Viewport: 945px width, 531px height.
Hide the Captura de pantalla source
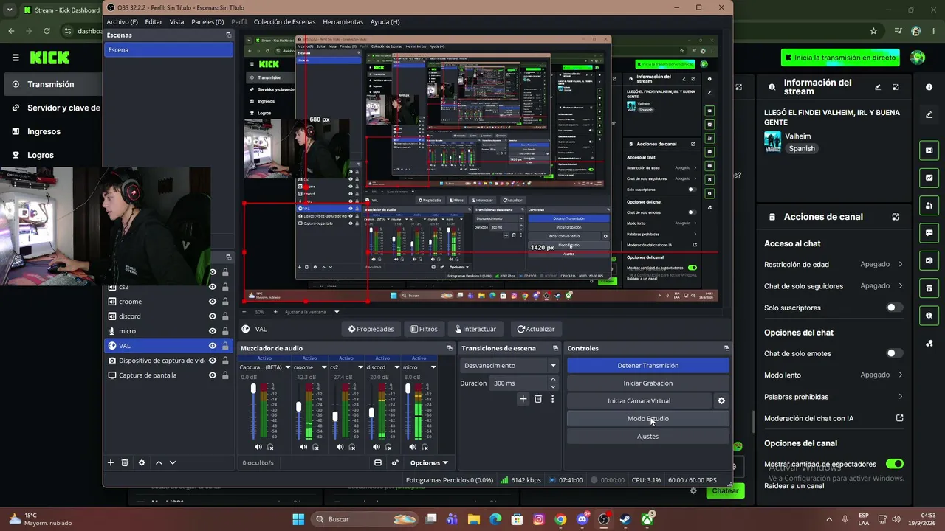(x=213, y=375)
